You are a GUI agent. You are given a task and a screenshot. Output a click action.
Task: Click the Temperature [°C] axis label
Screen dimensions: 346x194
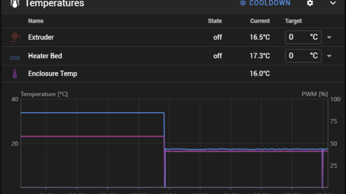click(44, 94)
